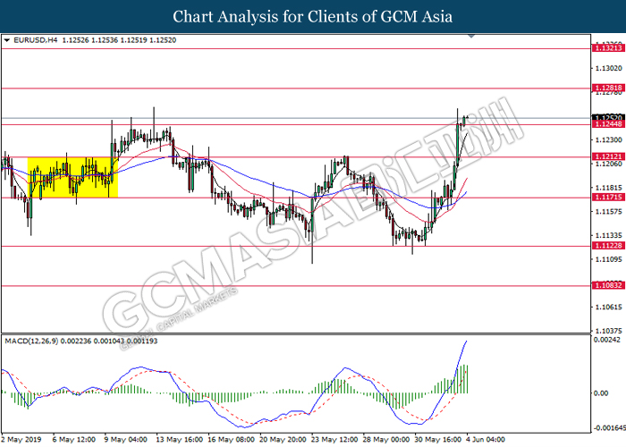Click the 13 May 16:00 time label
The image size is (626, 447).
(x=179, y=440)
